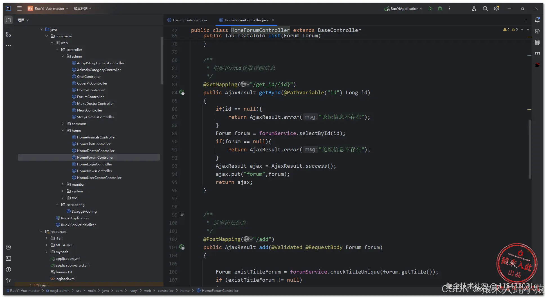Screen dimensions: 546x298
Task: Open the Git tool window
Action: click(8, 281)
